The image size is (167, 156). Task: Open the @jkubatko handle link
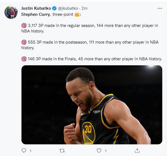click(x=68, y=8)
